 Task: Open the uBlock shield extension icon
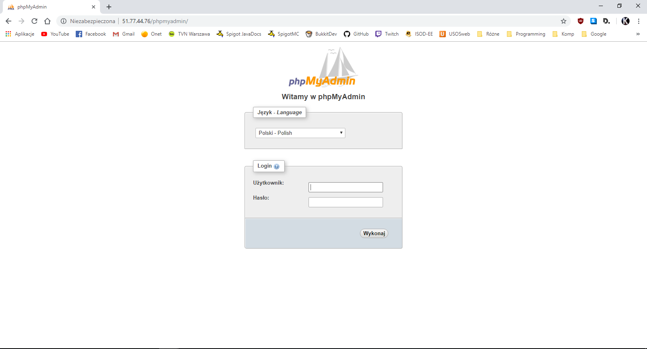580,21
